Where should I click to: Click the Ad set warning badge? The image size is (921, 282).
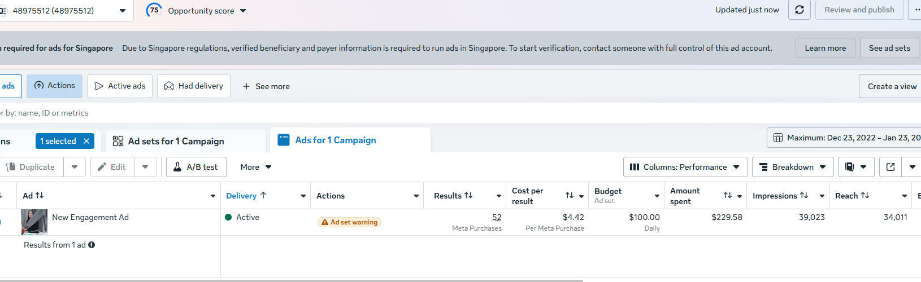click(349, 222)
